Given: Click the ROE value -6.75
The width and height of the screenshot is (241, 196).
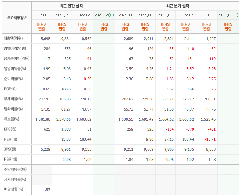Looking at the screenshot, I should tap(211, 89).
